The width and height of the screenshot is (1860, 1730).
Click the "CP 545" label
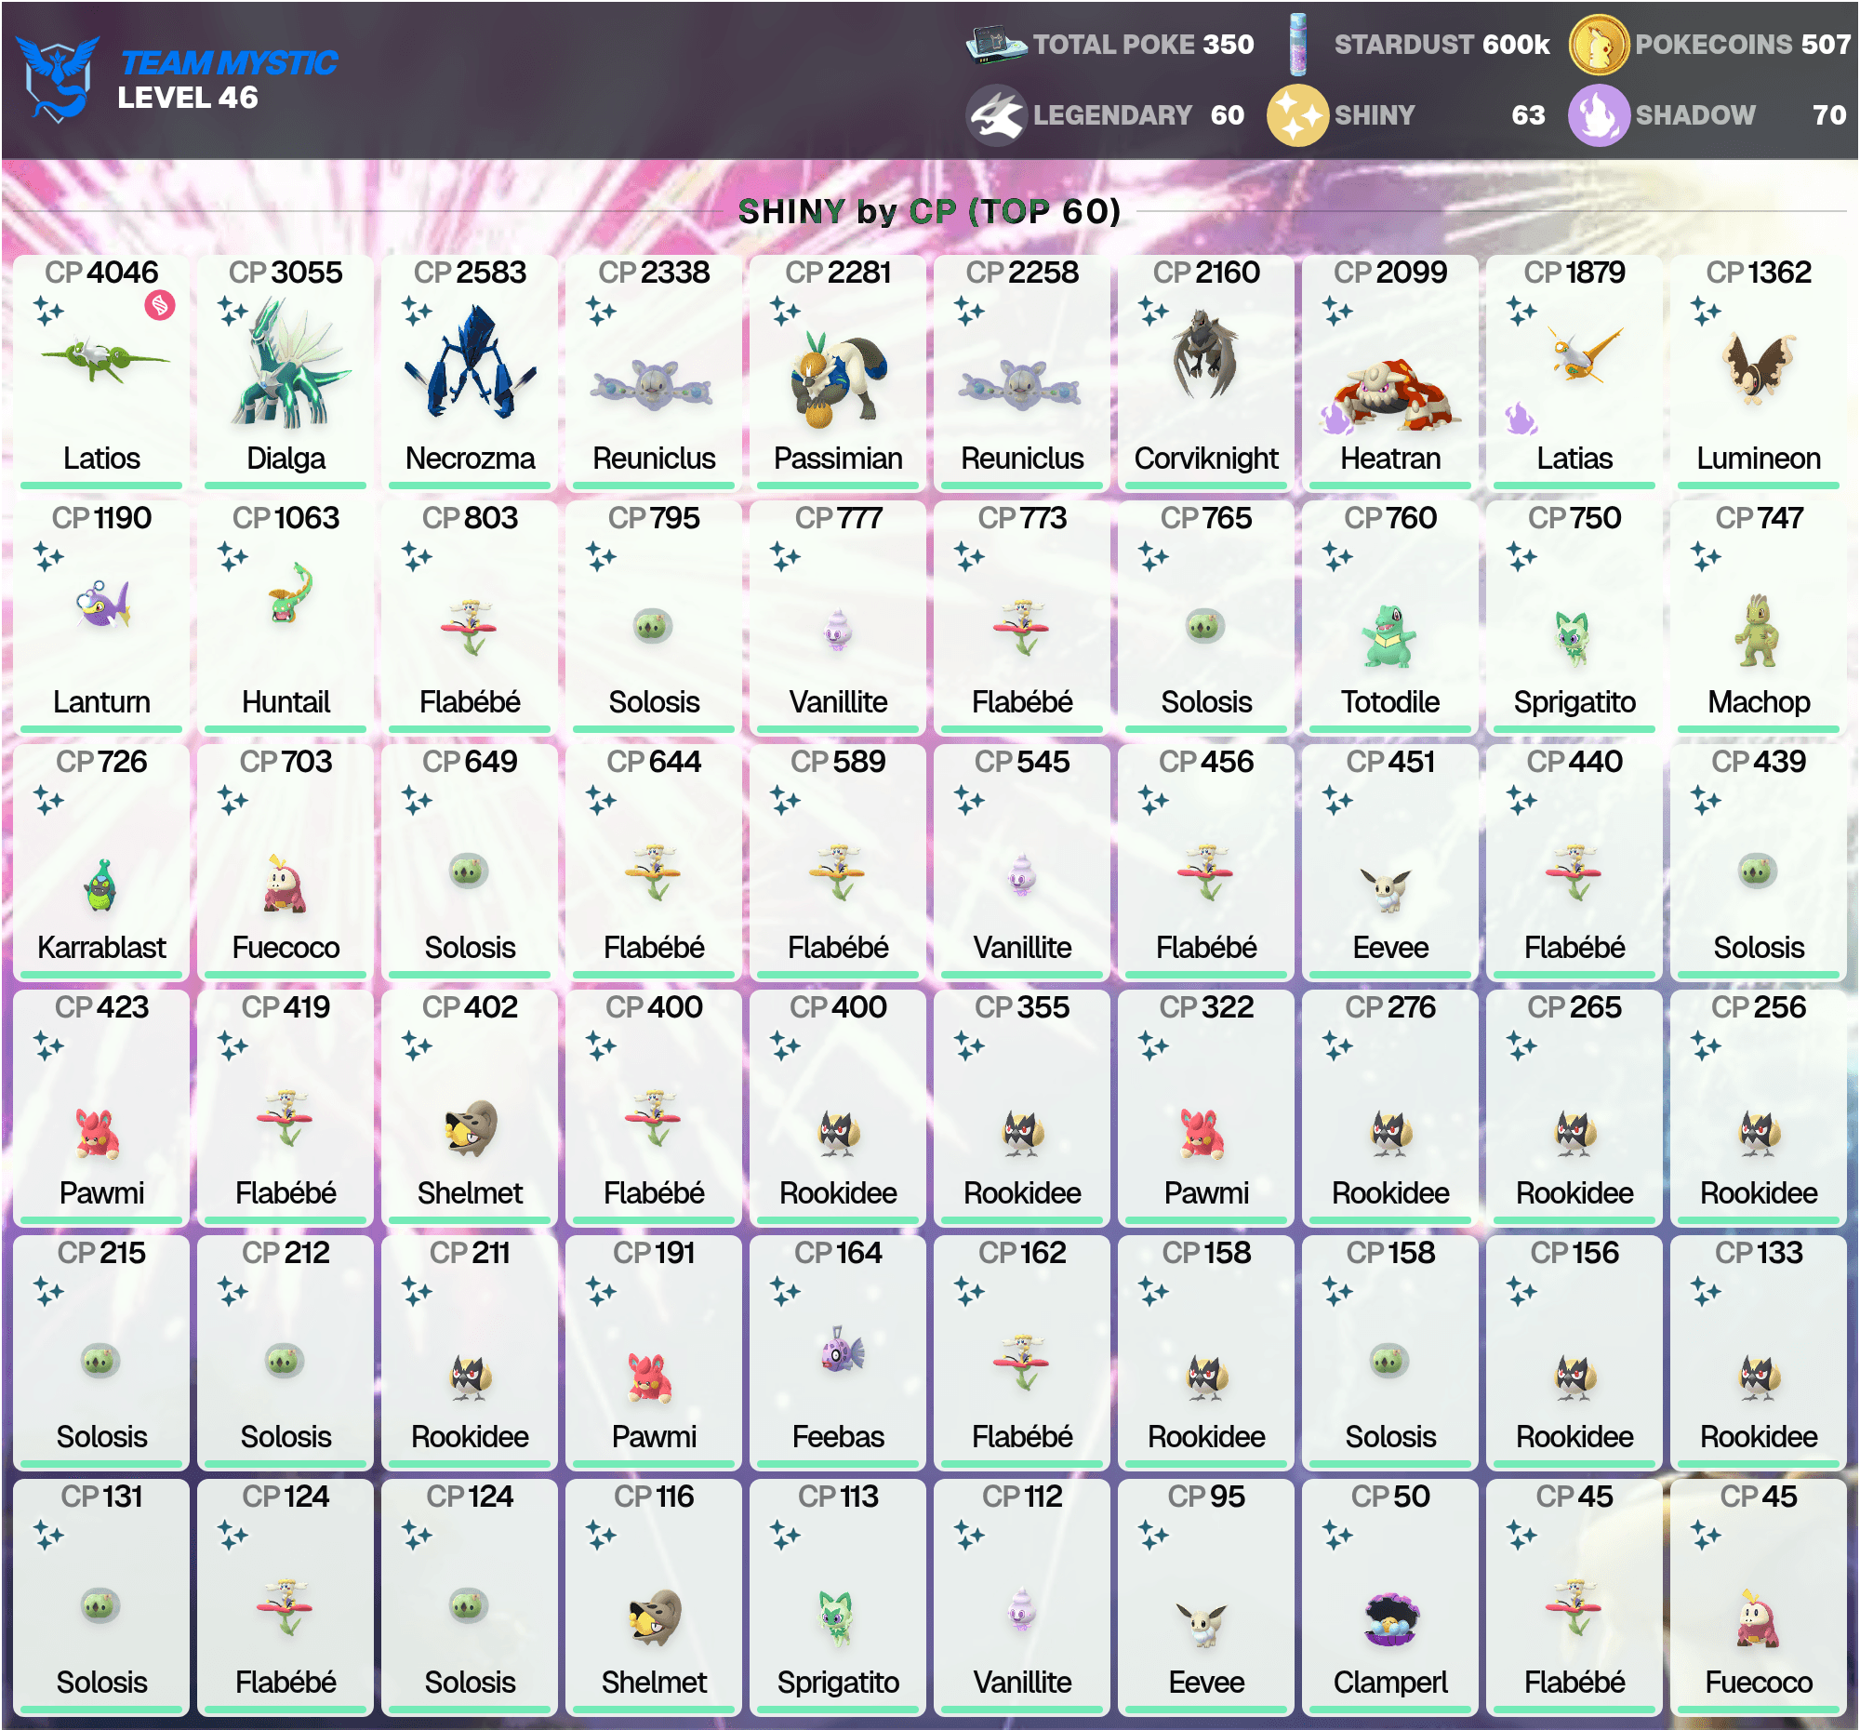1022,762
